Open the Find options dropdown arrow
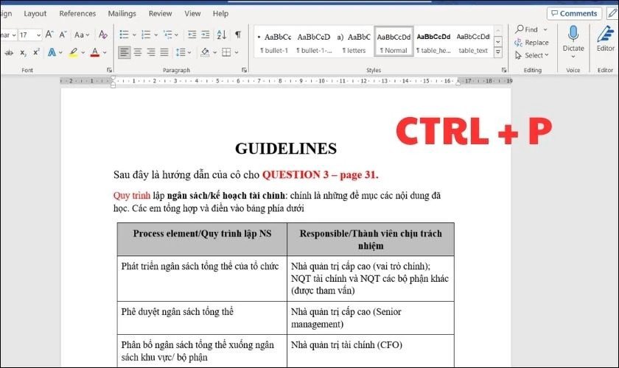The width and height of the screenshot is (619, 368). pyautogui.click(x=545, y=29)
